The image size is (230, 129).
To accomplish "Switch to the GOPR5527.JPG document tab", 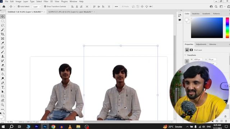I will click(70, 12).
